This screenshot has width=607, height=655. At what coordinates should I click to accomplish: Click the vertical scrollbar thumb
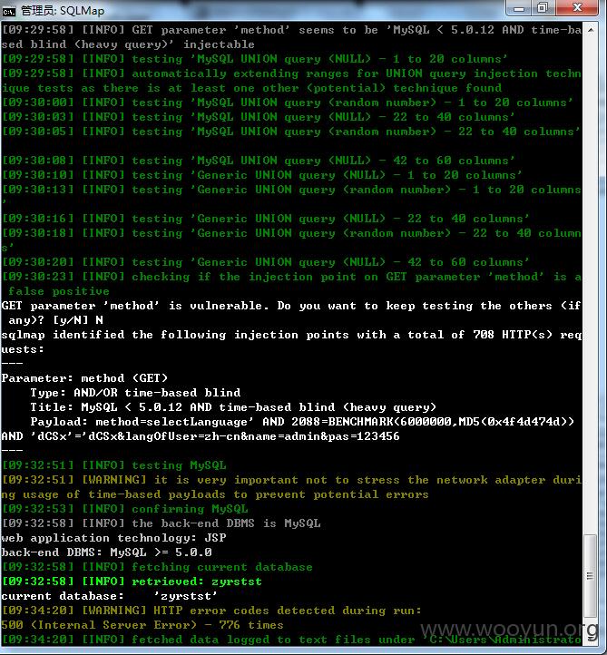[x=591, y=576]
